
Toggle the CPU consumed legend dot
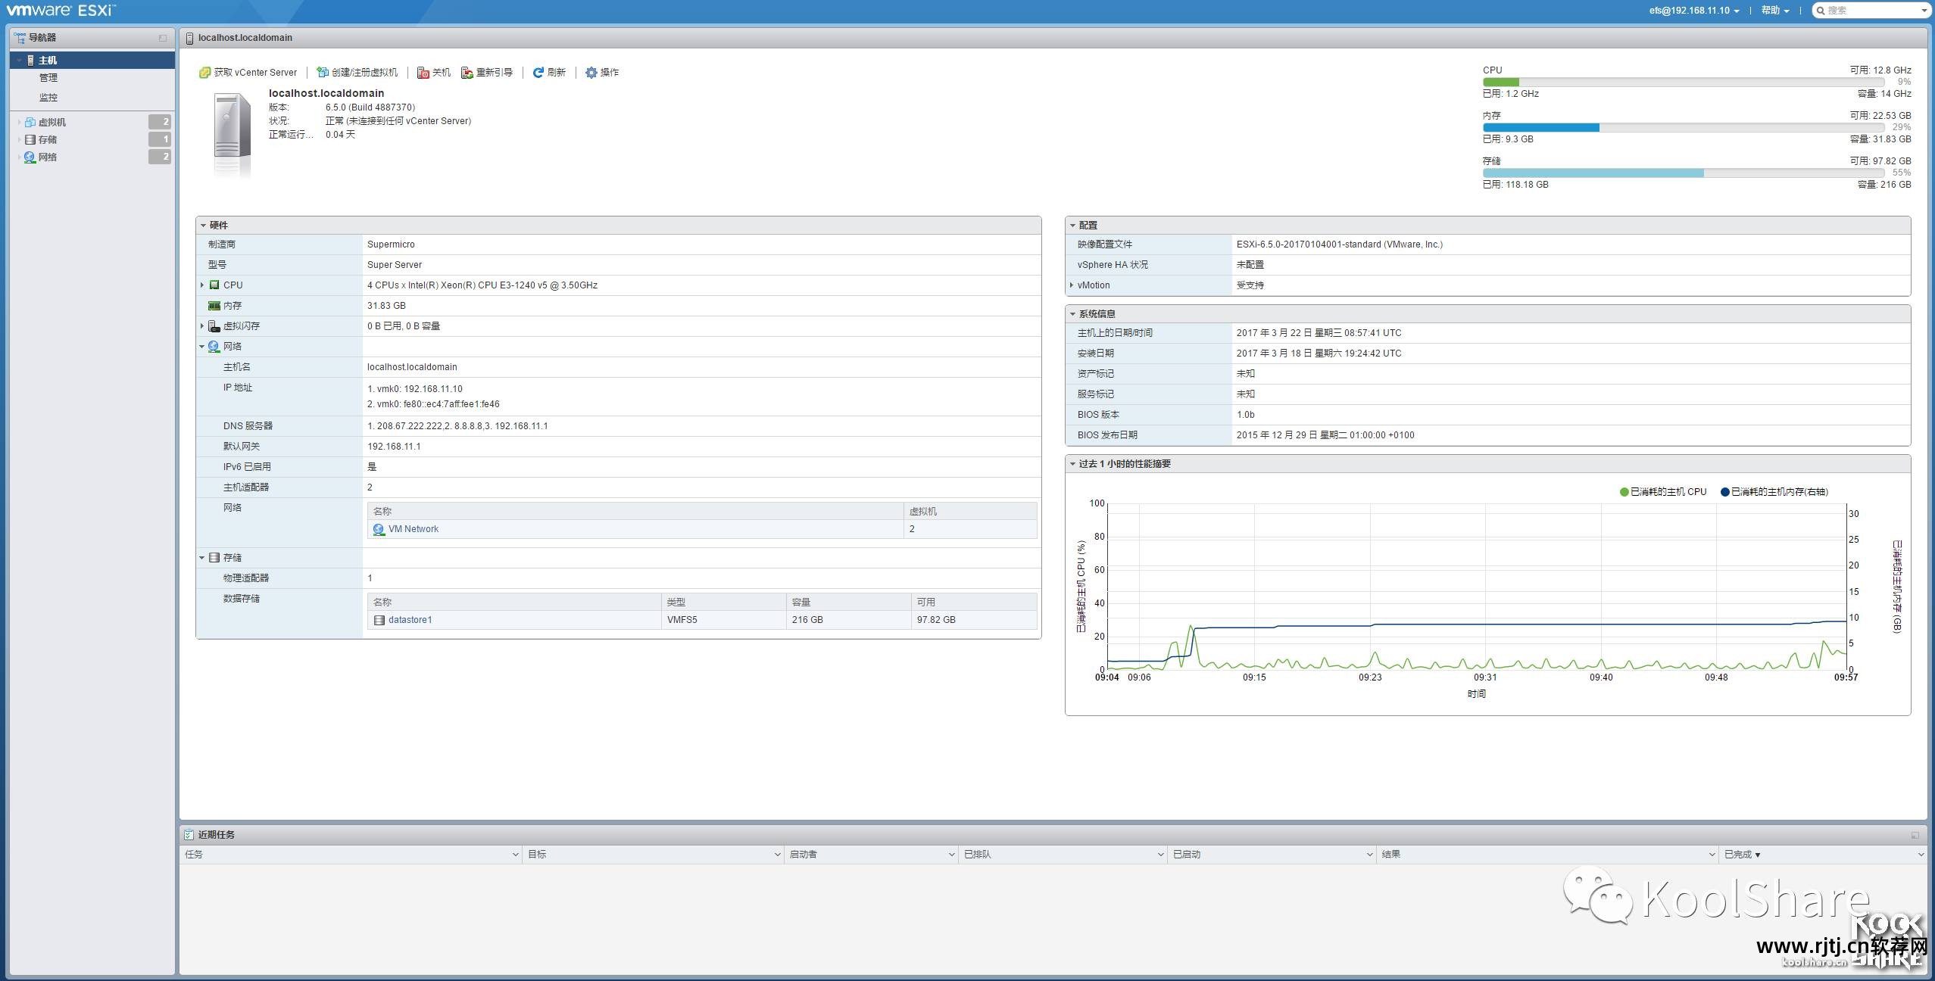pos(1624,492)
